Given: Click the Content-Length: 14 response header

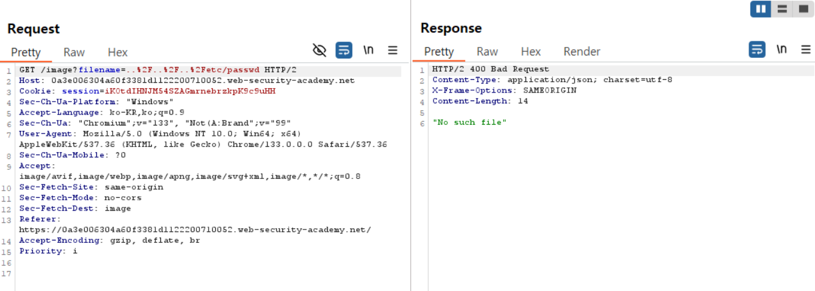Looking at the screenshot, I should point(480,101).
